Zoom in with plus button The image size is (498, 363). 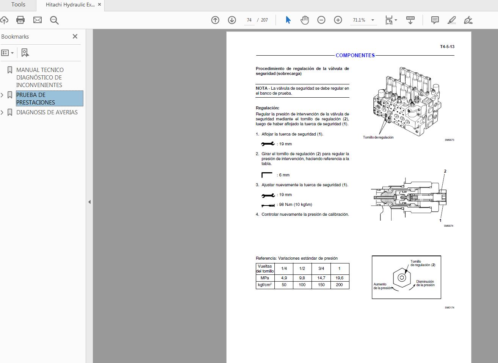point(338,20)
